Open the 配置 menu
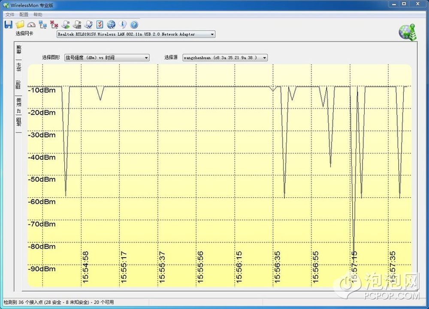 [24, 15]
